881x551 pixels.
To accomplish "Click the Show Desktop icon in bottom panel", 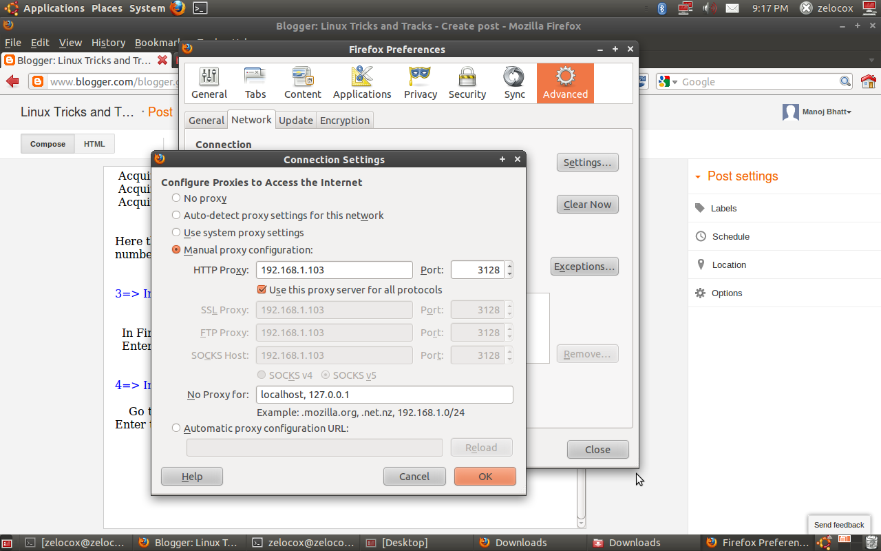I will pos(6,543).
